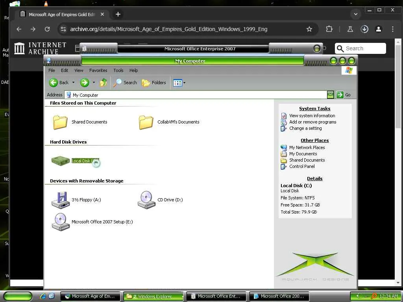Open Chrome's Downloads icon
The width and height of the screenshot is (403, 302).
(364, 29)
